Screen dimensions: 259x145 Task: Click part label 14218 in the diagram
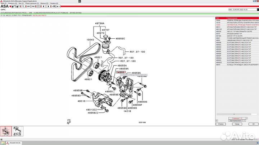(127, 111)
